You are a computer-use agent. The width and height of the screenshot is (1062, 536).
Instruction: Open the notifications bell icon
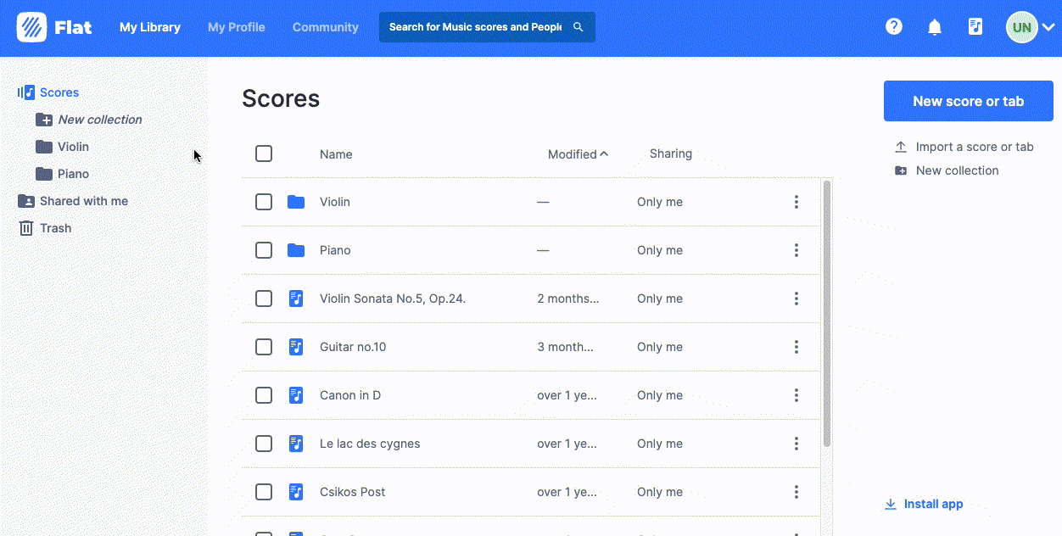[934, 27]
